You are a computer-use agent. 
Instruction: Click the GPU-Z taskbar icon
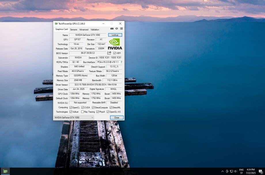(5, 171)
